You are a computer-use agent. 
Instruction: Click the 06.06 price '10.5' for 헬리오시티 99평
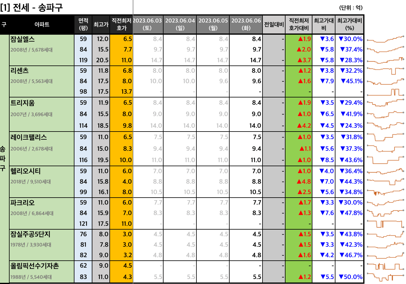coord(256,192)
